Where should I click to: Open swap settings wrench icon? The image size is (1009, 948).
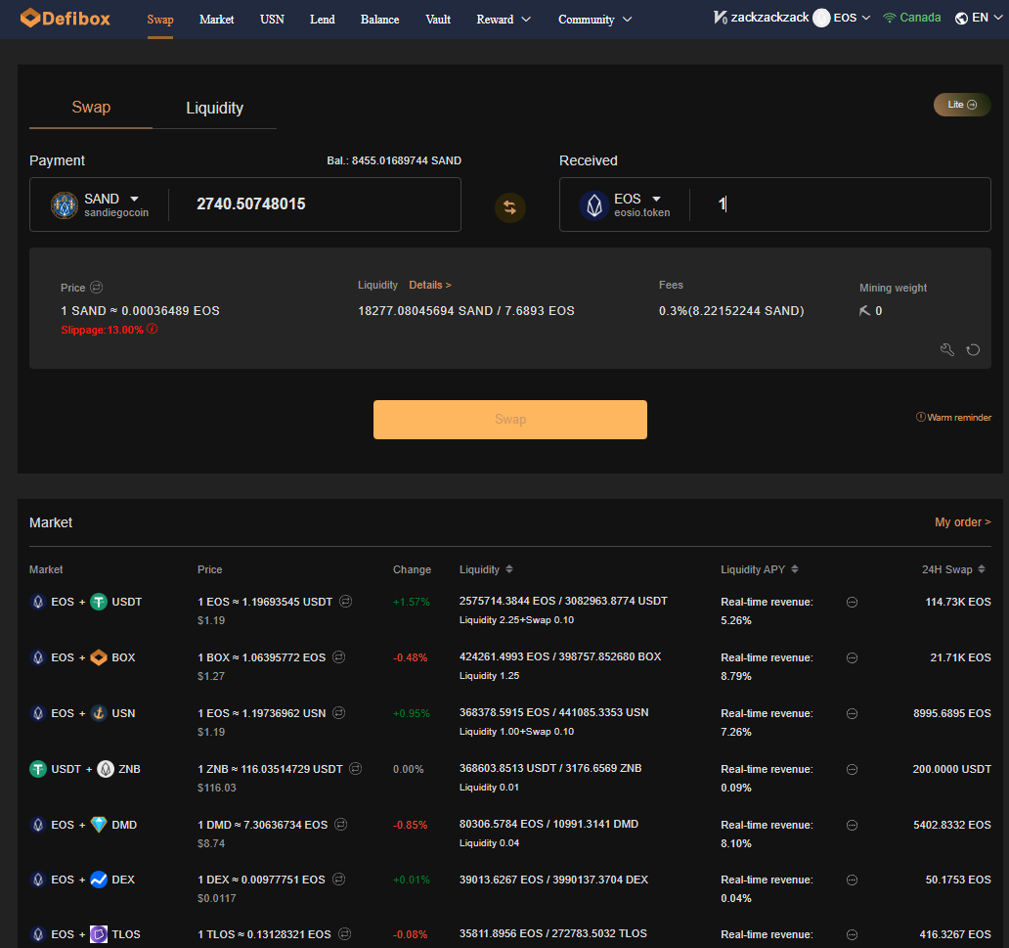point(946,349)
